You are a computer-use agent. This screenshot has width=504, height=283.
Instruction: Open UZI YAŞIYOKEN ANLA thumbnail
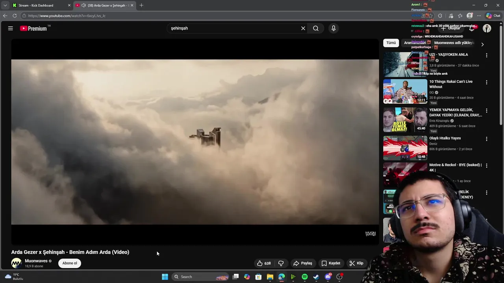pos(405,64)
